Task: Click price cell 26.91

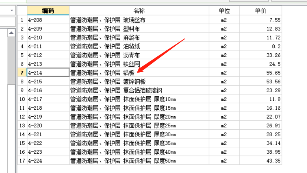Action: click(261, 126)
